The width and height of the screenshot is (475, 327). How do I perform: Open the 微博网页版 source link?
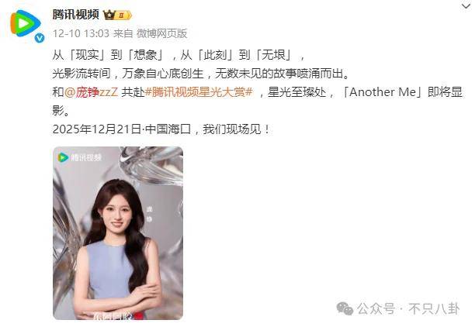pyautogui.click(x=161, y=33)
